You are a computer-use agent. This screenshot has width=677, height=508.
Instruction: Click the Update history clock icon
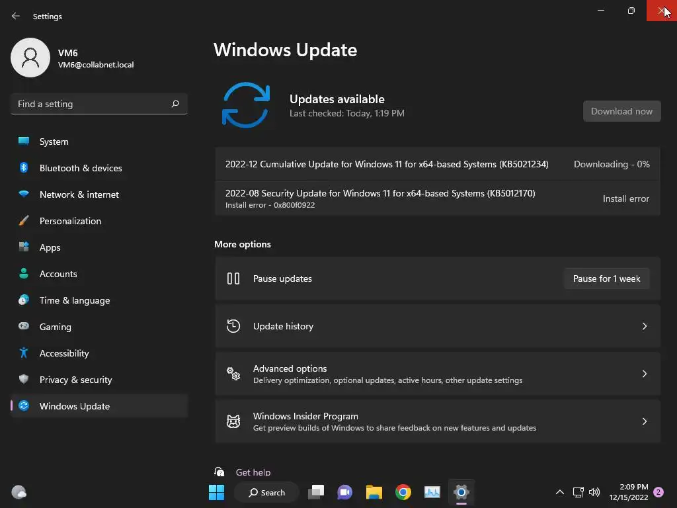[233, 326]
